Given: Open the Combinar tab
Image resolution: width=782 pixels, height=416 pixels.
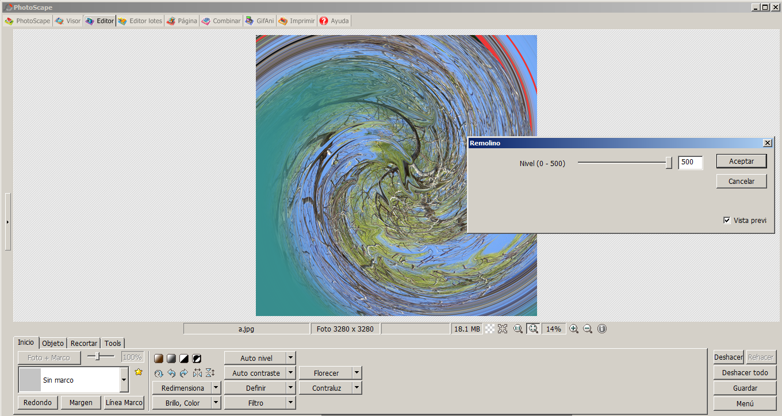Looking at the screenshot, I should pos(221,21).
